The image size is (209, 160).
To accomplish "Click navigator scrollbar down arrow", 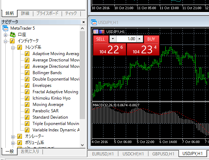I will 83,145.
